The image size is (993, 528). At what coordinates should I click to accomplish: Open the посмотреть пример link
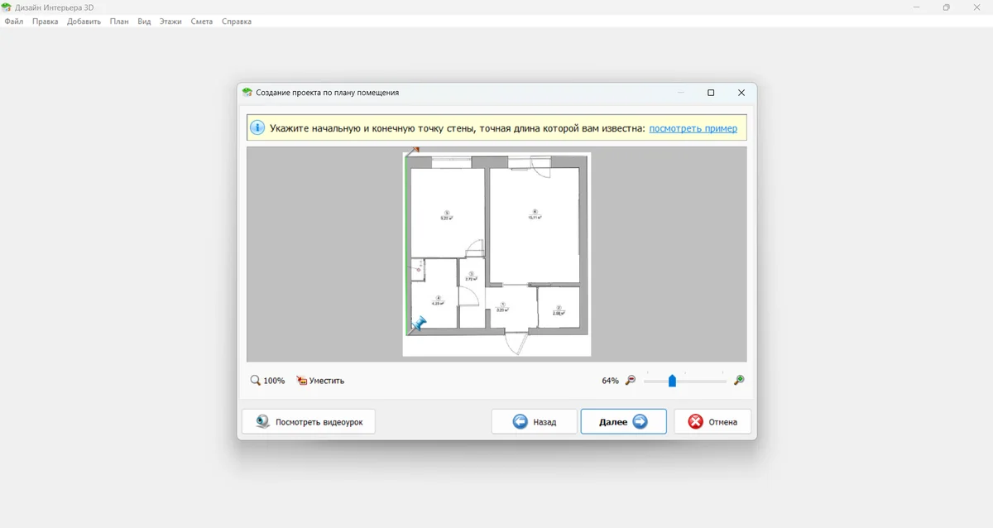pyautogui.click(x=693, y=128)
